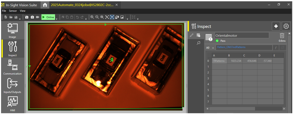Image resolution: width=293 pixels, height=114 pixels.
Task: Click the Undo arrow
Action: (x=78, y=17)
